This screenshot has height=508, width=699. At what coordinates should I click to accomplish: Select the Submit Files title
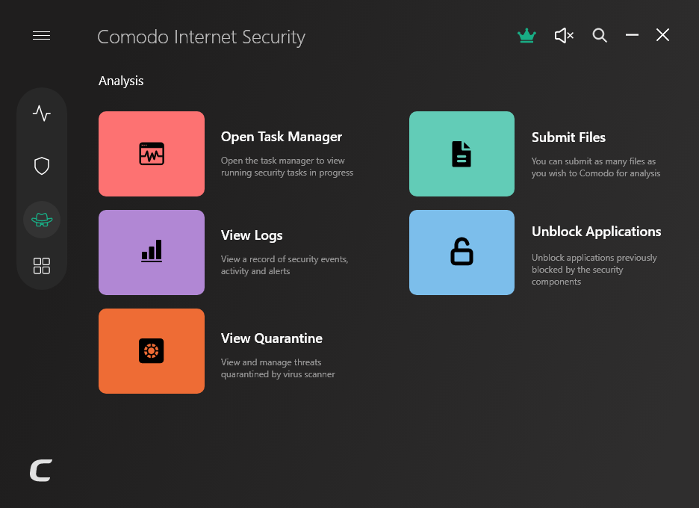(x=568, y=137)
